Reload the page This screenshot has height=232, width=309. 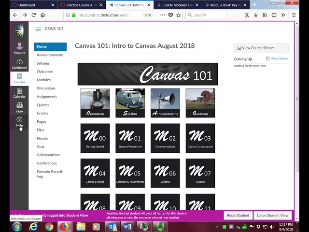(34, 15)
